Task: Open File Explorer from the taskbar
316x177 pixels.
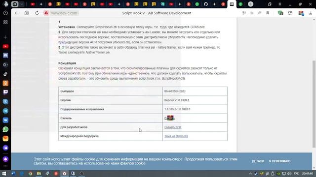Action: 39,174
